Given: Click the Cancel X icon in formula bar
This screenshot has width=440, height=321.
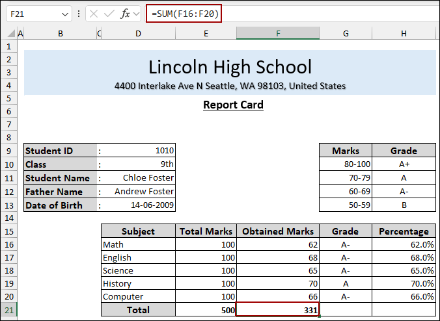Looking at the screenshot, I should (94, 14).
